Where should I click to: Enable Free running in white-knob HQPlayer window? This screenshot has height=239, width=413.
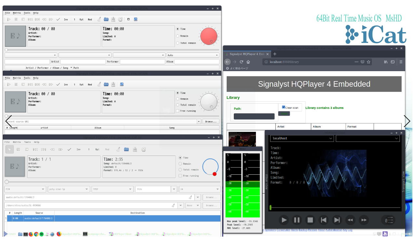[x=178, y=111]
